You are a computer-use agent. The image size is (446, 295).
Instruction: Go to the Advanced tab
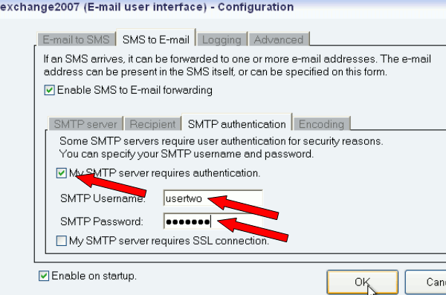[279, 39]
